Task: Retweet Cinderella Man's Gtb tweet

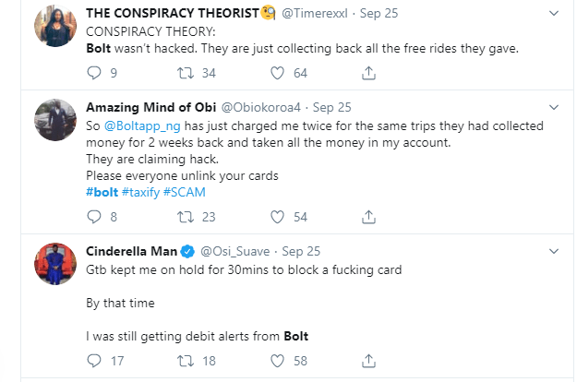Action: tap(184, 361)
